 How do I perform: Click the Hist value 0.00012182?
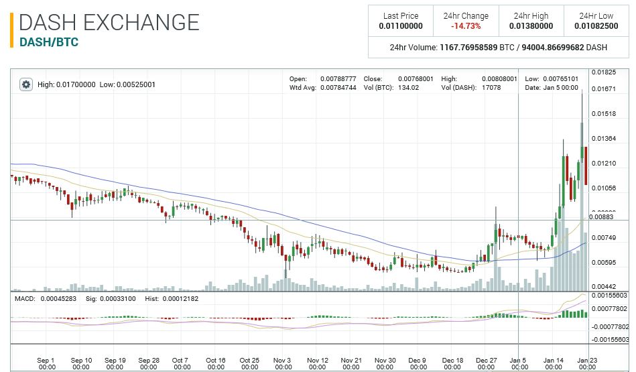click(x=180, y=298)
